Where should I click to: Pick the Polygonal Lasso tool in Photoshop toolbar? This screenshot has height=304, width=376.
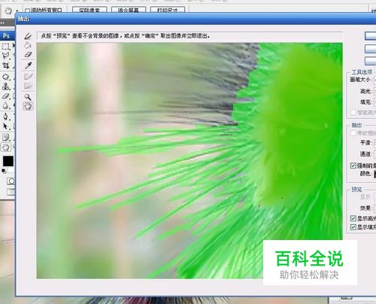coord(5,56)
